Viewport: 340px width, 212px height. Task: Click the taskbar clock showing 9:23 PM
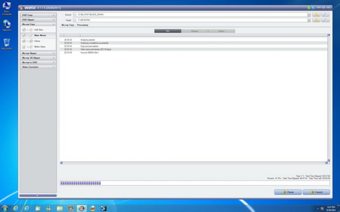pyautogui.click(x=331, y=209)
